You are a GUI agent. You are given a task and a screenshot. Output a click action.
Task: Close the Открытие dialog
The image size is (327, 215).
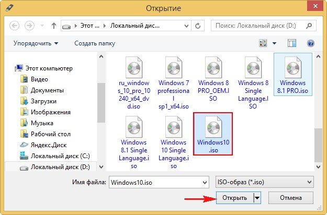coord(315,6)
